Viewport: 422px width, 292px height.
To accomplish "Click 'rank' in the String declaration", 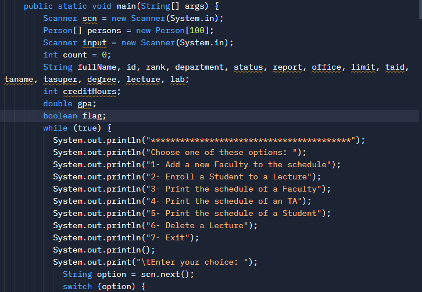I will 156,67.
